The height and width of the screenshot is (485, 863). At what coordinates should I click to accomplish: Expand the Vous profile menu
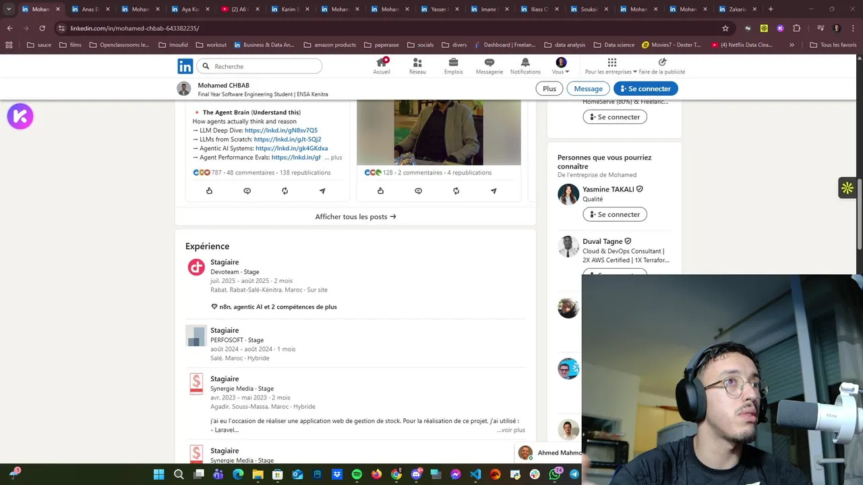561,66
